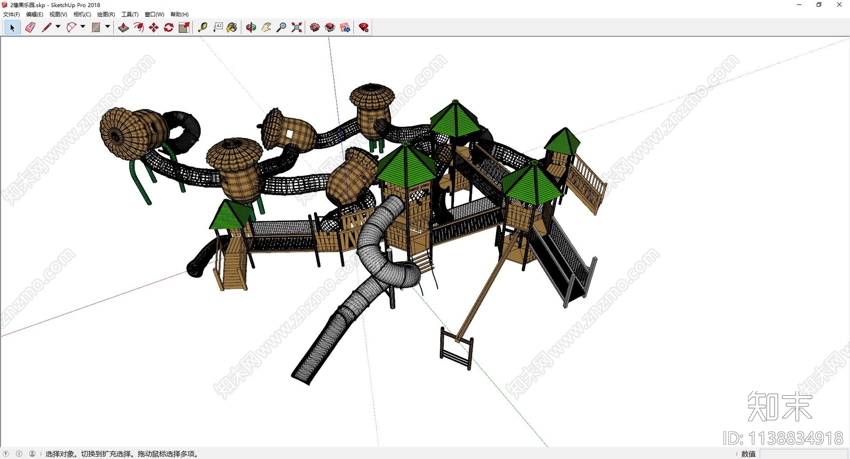
Task: Open the Extension Warehouse icon
Action: (330, 28)
